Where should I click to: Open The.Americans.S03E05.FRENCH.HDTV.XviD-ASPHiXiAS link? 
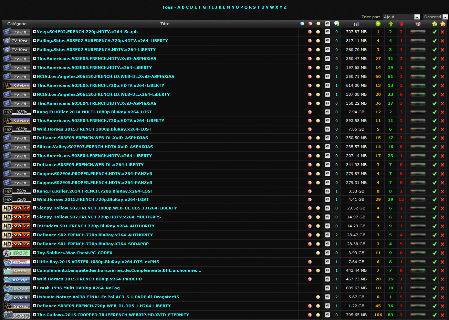point(96,59)
